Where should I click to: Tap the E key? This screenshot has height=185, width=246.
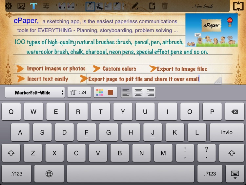[56, 112]
